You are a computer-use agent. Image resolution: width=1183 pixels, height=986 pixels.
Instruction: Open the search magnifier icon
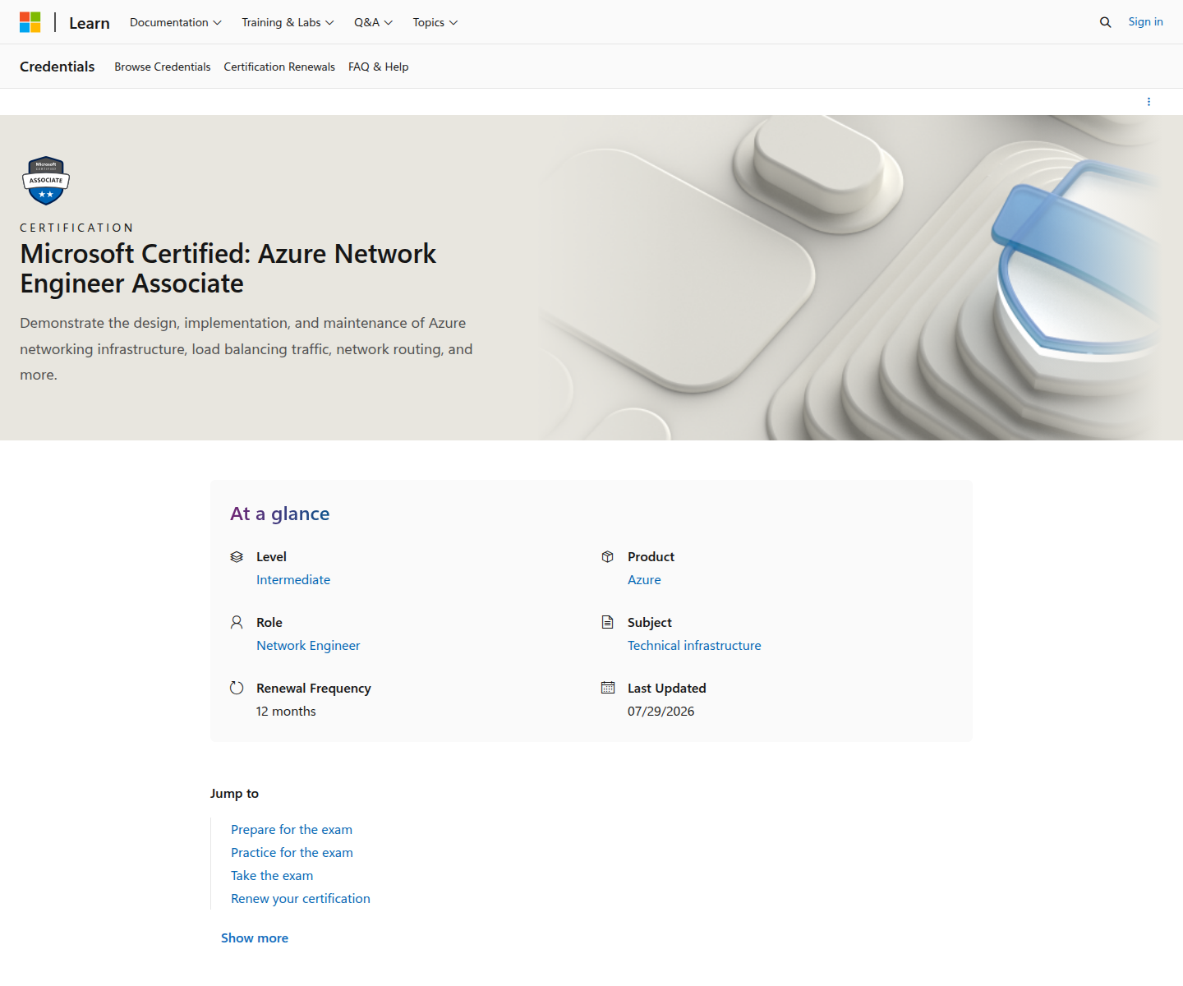pyautogui.click(x=1106, y=22)
